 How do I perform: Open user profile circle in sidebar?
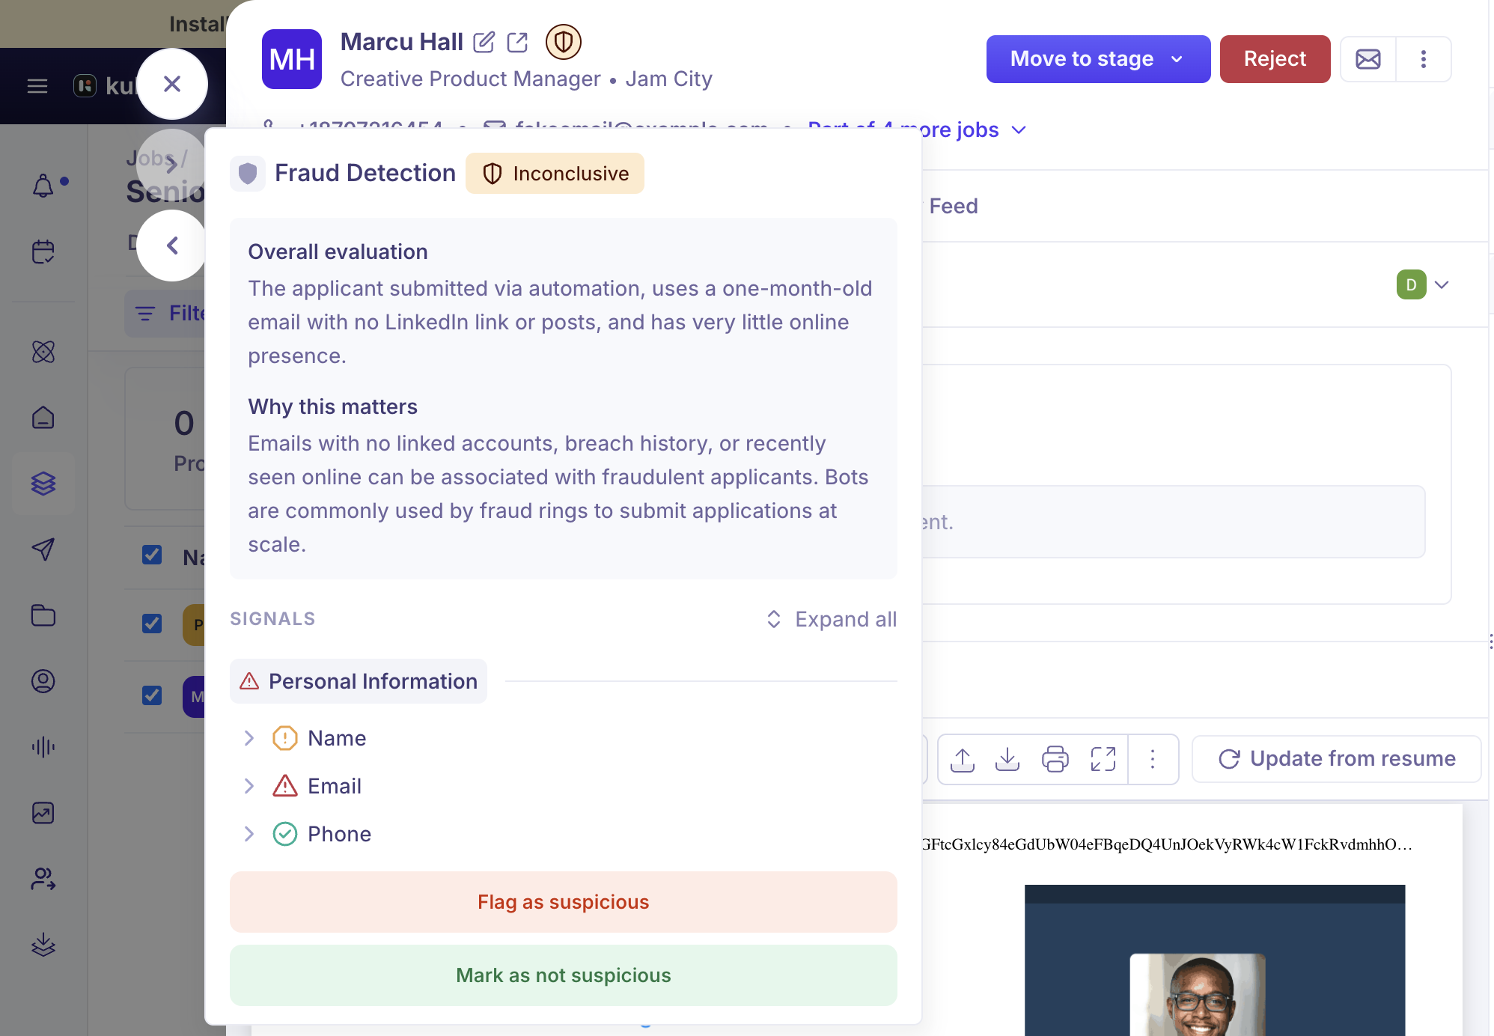click(x=43, y=681)
